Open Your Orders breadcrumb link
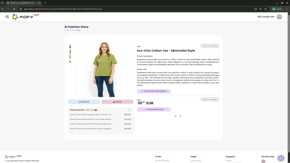Image resolution: width=290 pixels, height=163 pixels. 70,30
